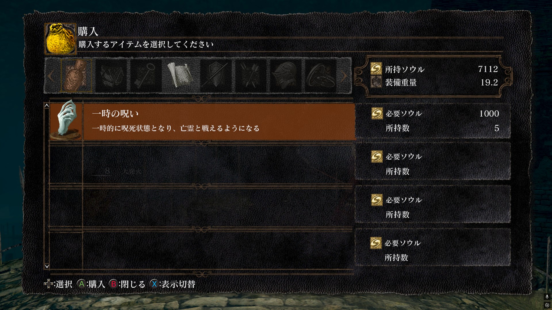This screenshot has width=552, height=310.
Task: Go to the previous category with left arrow
Action: (x=51, y=76)
